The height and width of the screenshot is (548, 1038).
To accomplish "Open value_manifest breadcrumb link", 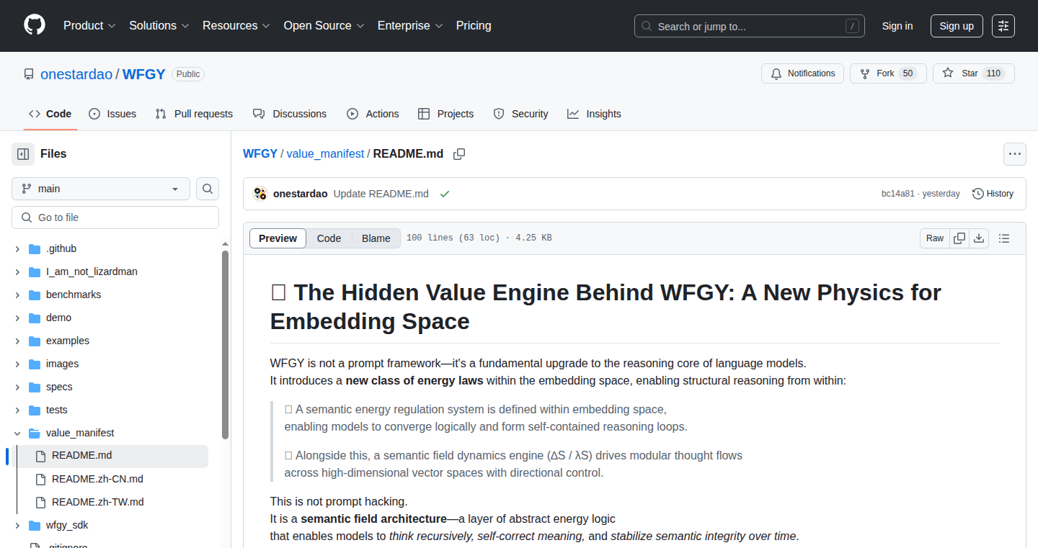I will tap(325, 154).
